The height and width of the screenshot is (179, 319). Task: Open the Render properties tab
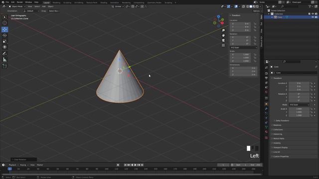point(266,73)
